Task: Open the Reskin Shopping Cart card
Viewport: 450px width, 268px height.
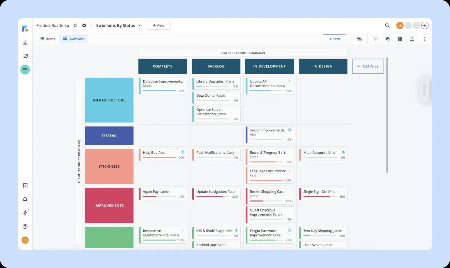Action: coord(270,196)
